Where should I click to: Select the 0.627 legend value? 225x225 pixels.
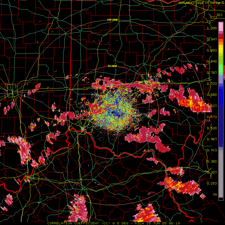(212, 106)
